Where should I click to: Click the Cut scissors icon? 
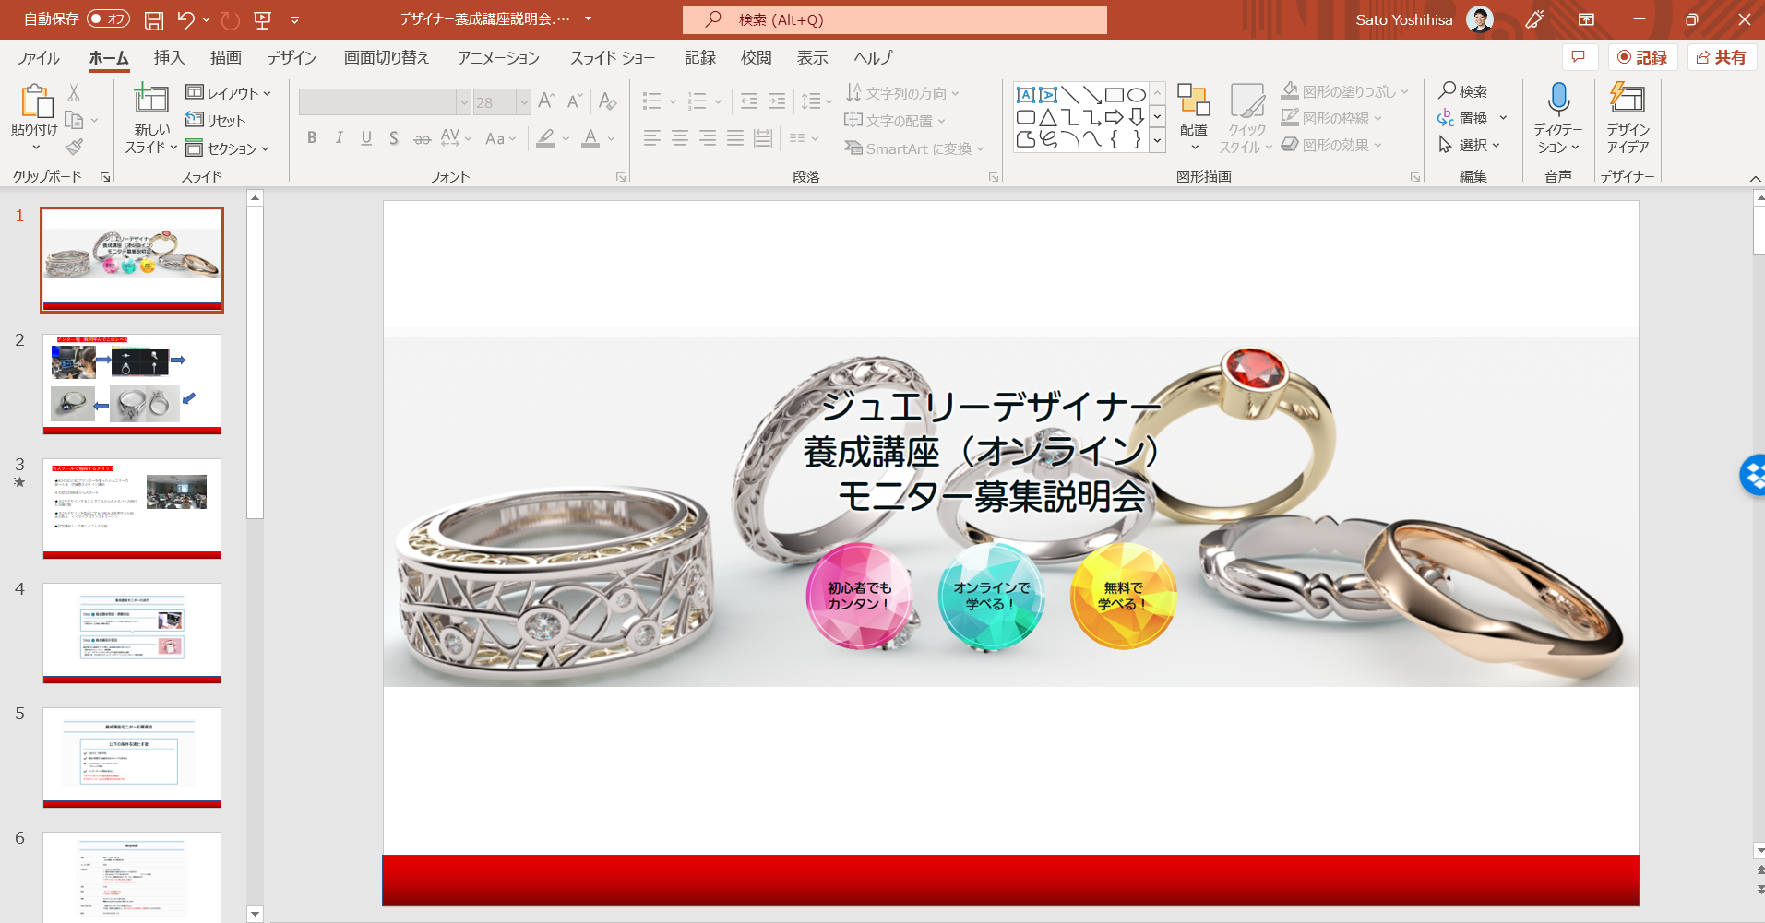coord(74,92)
